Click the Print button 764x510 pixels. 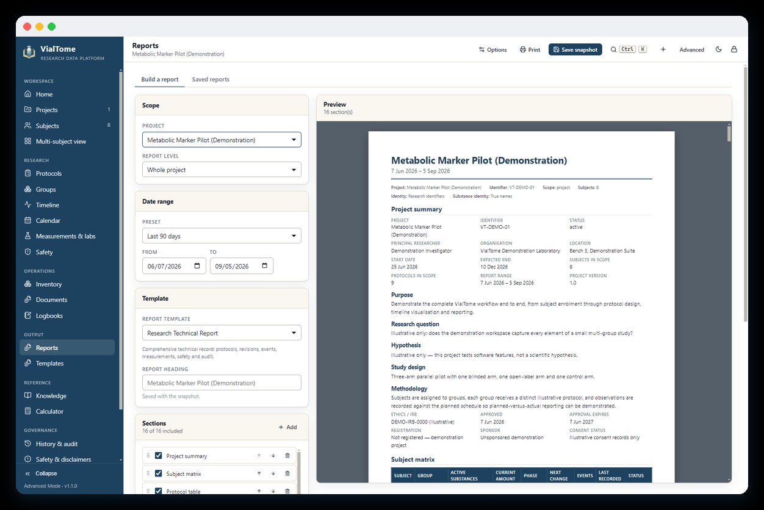pos(530,49)
